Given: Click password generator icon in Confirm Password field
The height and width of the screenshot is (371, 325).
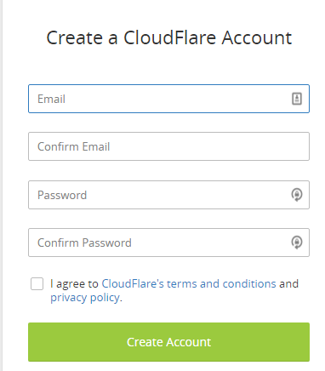Looking at the screenshot, I should [297, 243].
